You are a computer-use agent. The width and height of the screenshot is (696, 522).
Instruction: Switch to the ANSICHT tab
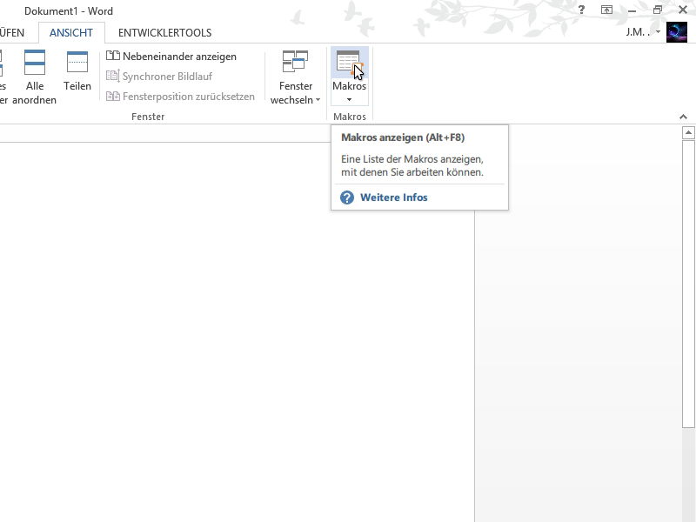(x=71, y=33)
